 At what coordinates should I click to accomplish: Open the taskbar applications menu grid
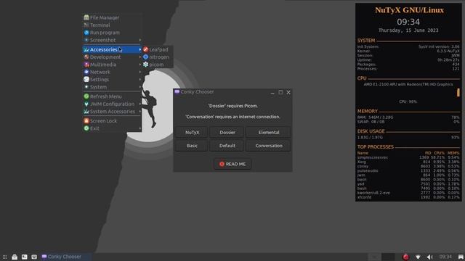pyautogui.click(x=5, y=257)
